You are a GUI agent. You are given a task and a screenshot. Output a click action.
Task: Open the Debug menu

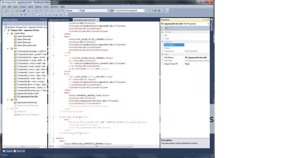pyautogui.click(x=38, y=7)
